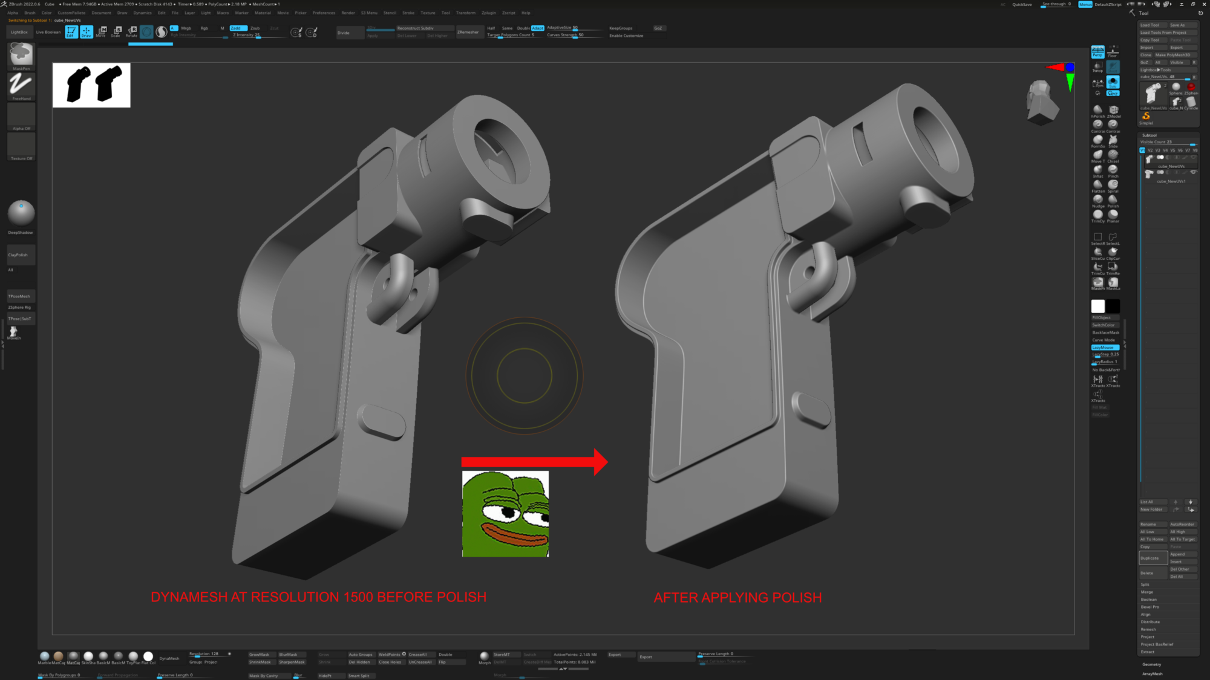Viewport: 1210px width, 680px height.
Task: Select the cube_NewUVs tool thumbnail
Action: 1153,95
